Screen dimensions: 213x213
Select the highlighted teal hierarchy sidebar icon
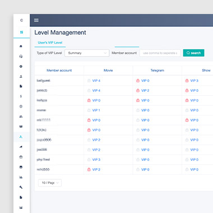[x=21, y=137]
